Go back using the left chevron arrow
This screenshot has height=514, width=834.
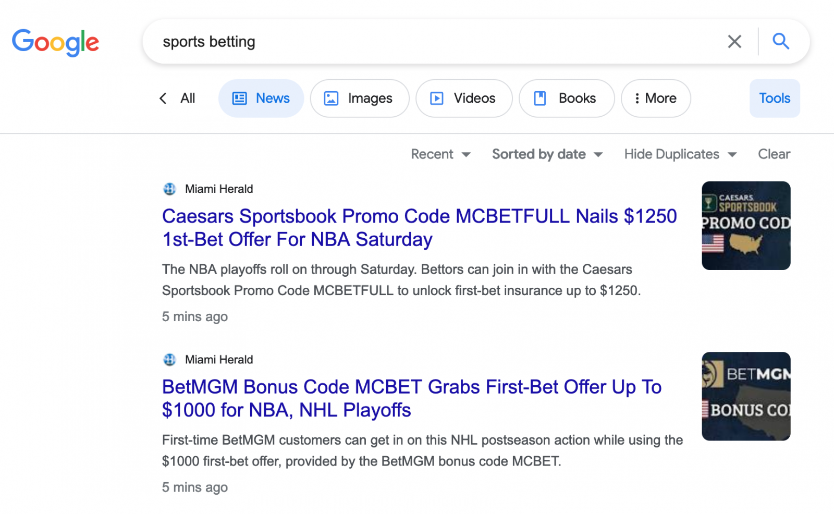(x=163, y=98)
